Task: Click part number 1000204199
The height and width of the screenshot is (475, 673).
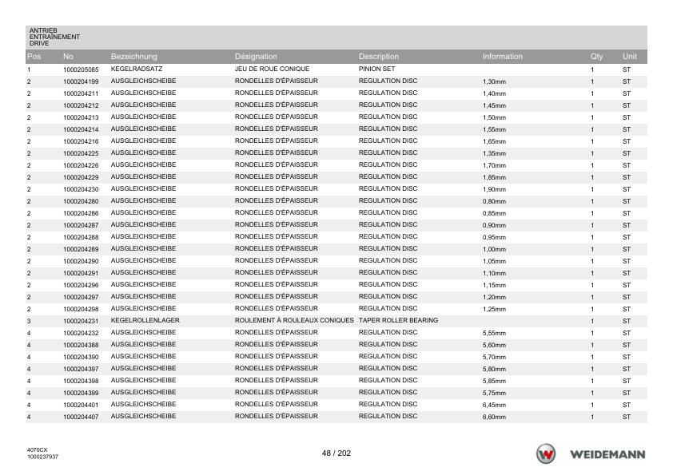Action: pyautogui.click(x=81, y=81)
